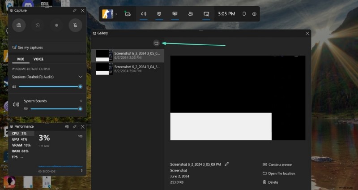
Task: Click Open file location
Action: 281,173
